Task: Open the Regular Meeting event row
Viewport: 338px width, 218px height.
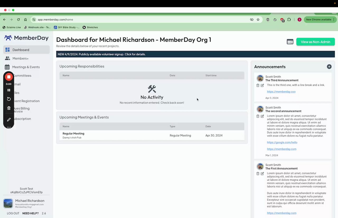Action: click(152, 135)
